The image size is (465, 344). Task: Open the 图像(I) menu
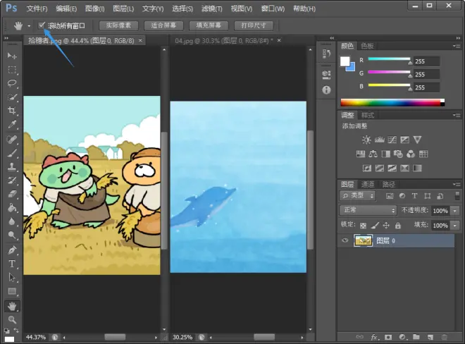[94, 8]
